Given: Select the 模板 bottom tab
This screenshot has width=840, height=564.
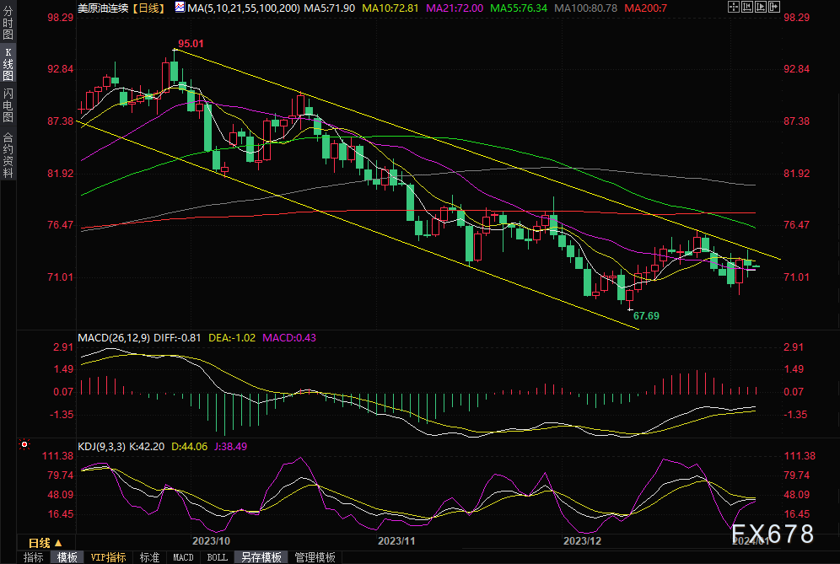Looking at the screenshot, I should [x=67, y=557].
